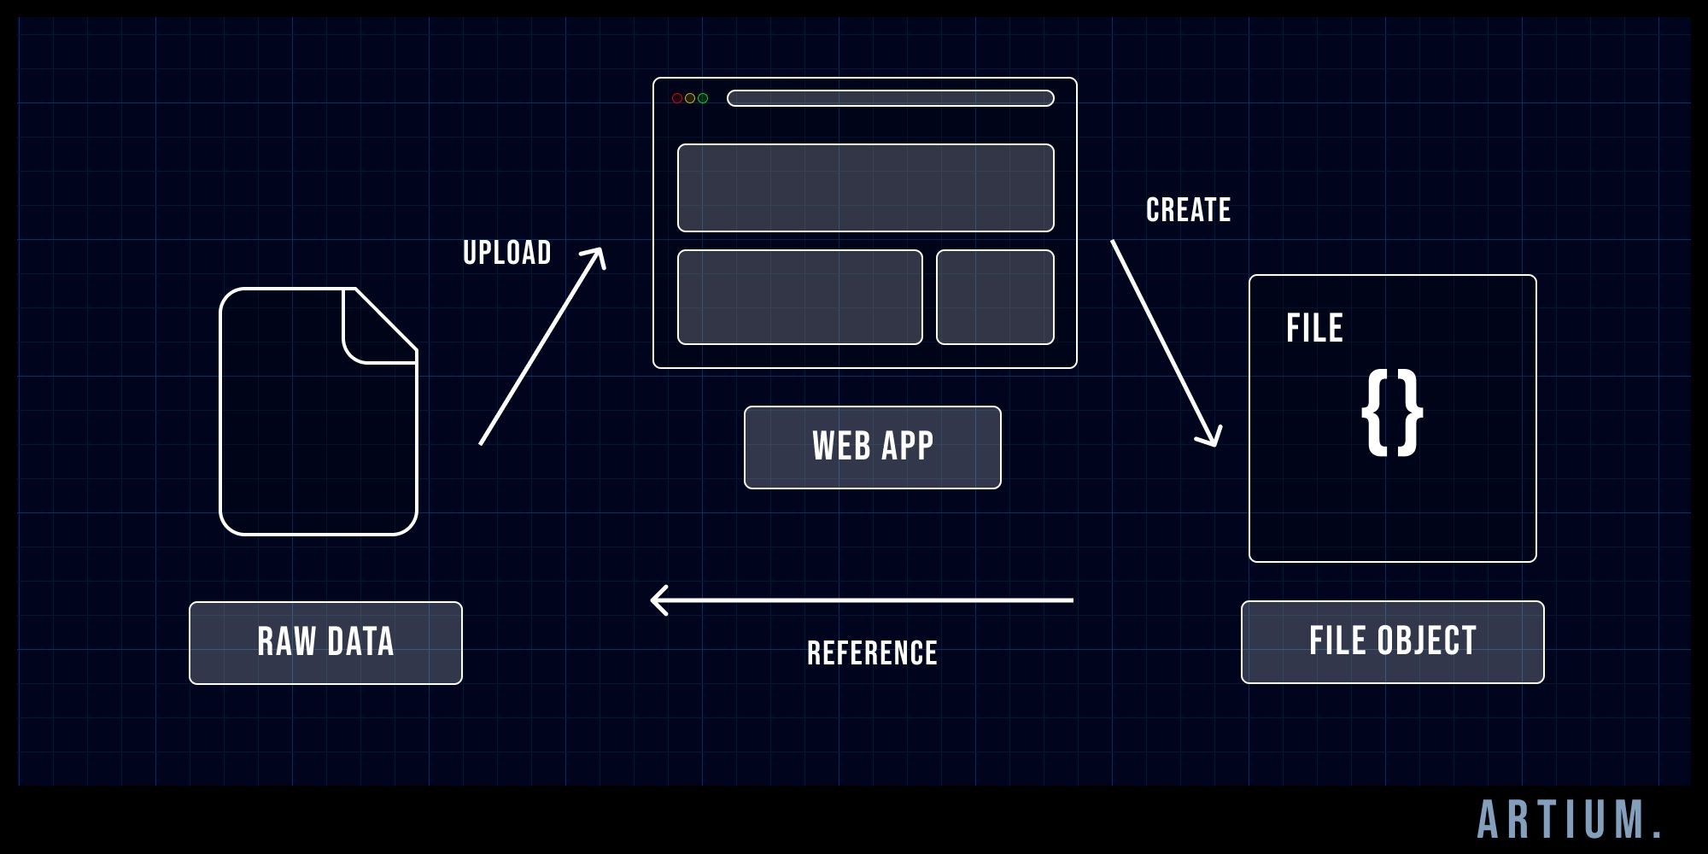
Task: Select the FILE OBJECT label
Action: coord(1392,641)
